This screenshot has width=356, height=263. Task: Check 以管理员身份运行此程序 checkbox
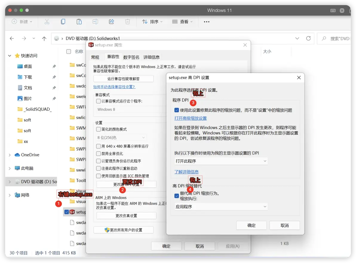pyautogui.click(x=98, y=161)
